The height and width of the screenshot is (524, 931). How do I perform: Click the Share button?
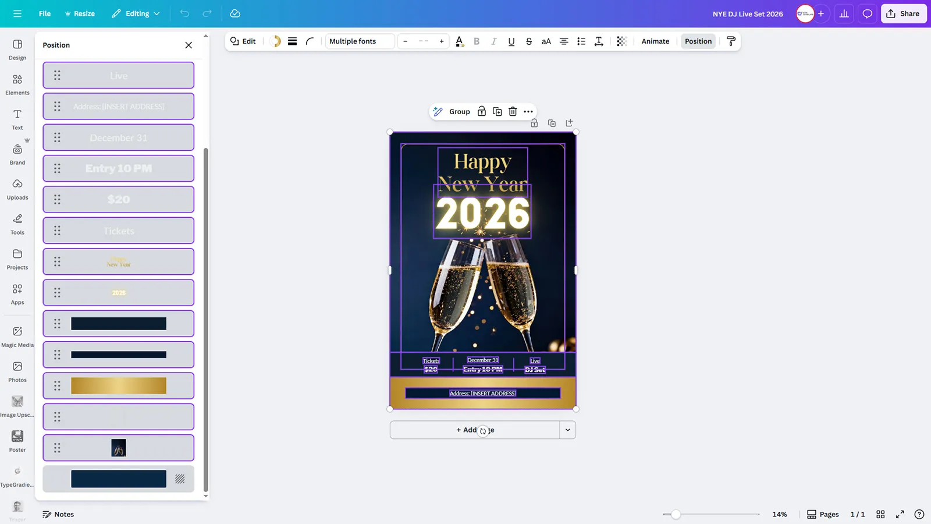pyautogui.click(x=903, y=13)
